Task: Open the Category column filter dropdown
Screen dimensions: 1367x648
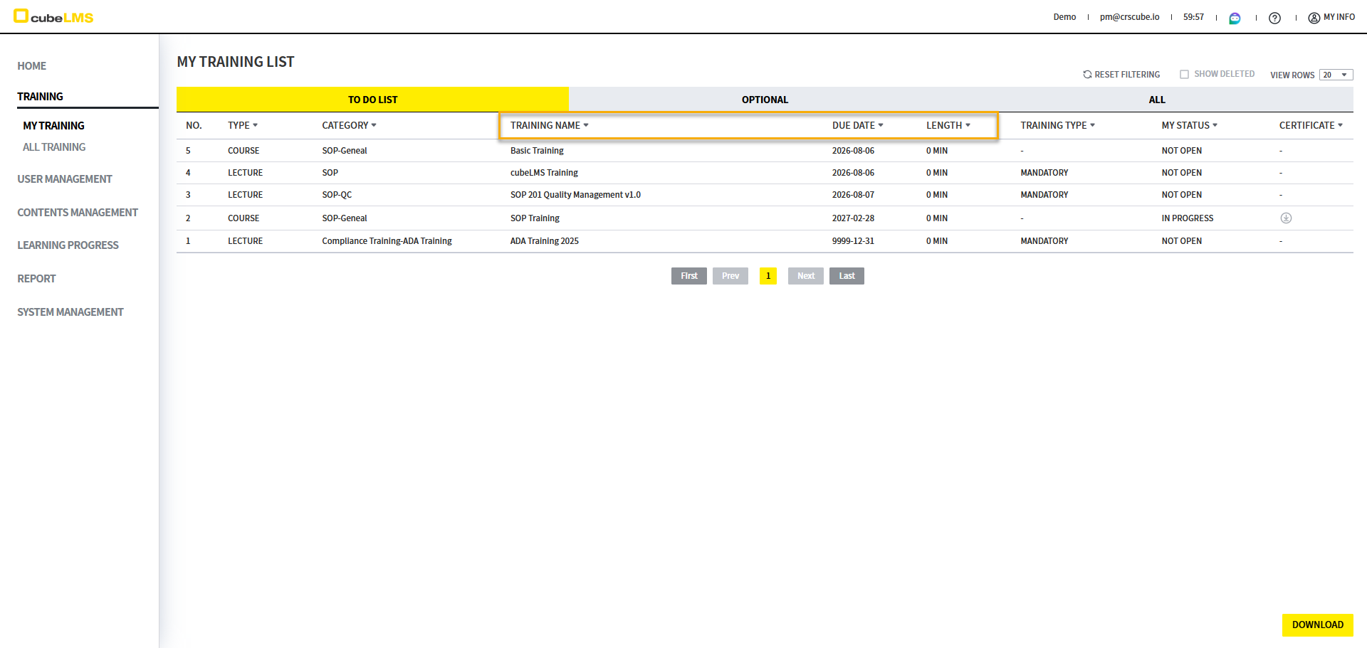Action: (374, 125)
